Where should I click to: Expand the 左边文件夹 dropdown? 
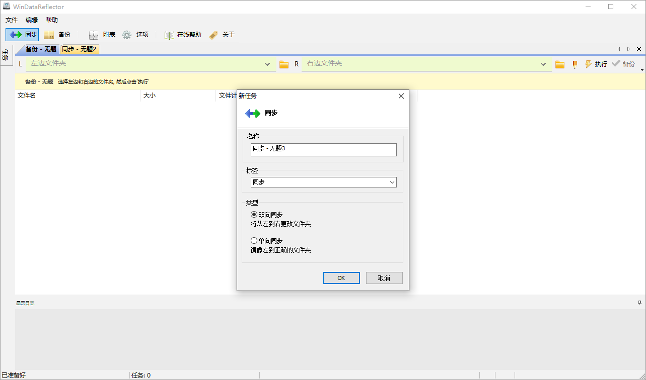tap(267, 64)
